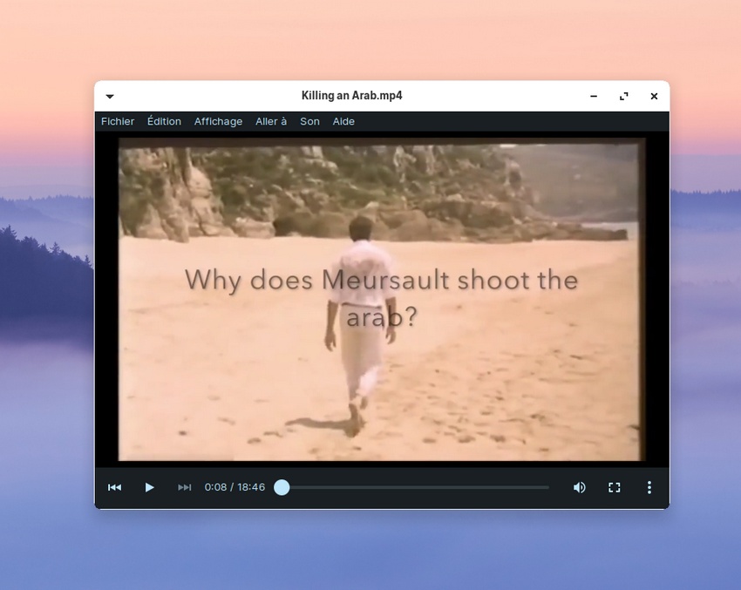Play the video with the play button
The width and height of the screenshot is (741, 590).
point(149,487)
